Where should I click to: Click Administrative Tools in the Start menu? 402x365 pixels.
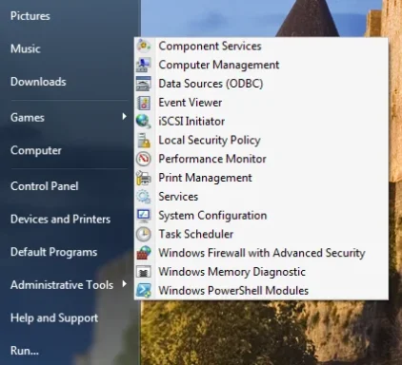tap(62, 285)
